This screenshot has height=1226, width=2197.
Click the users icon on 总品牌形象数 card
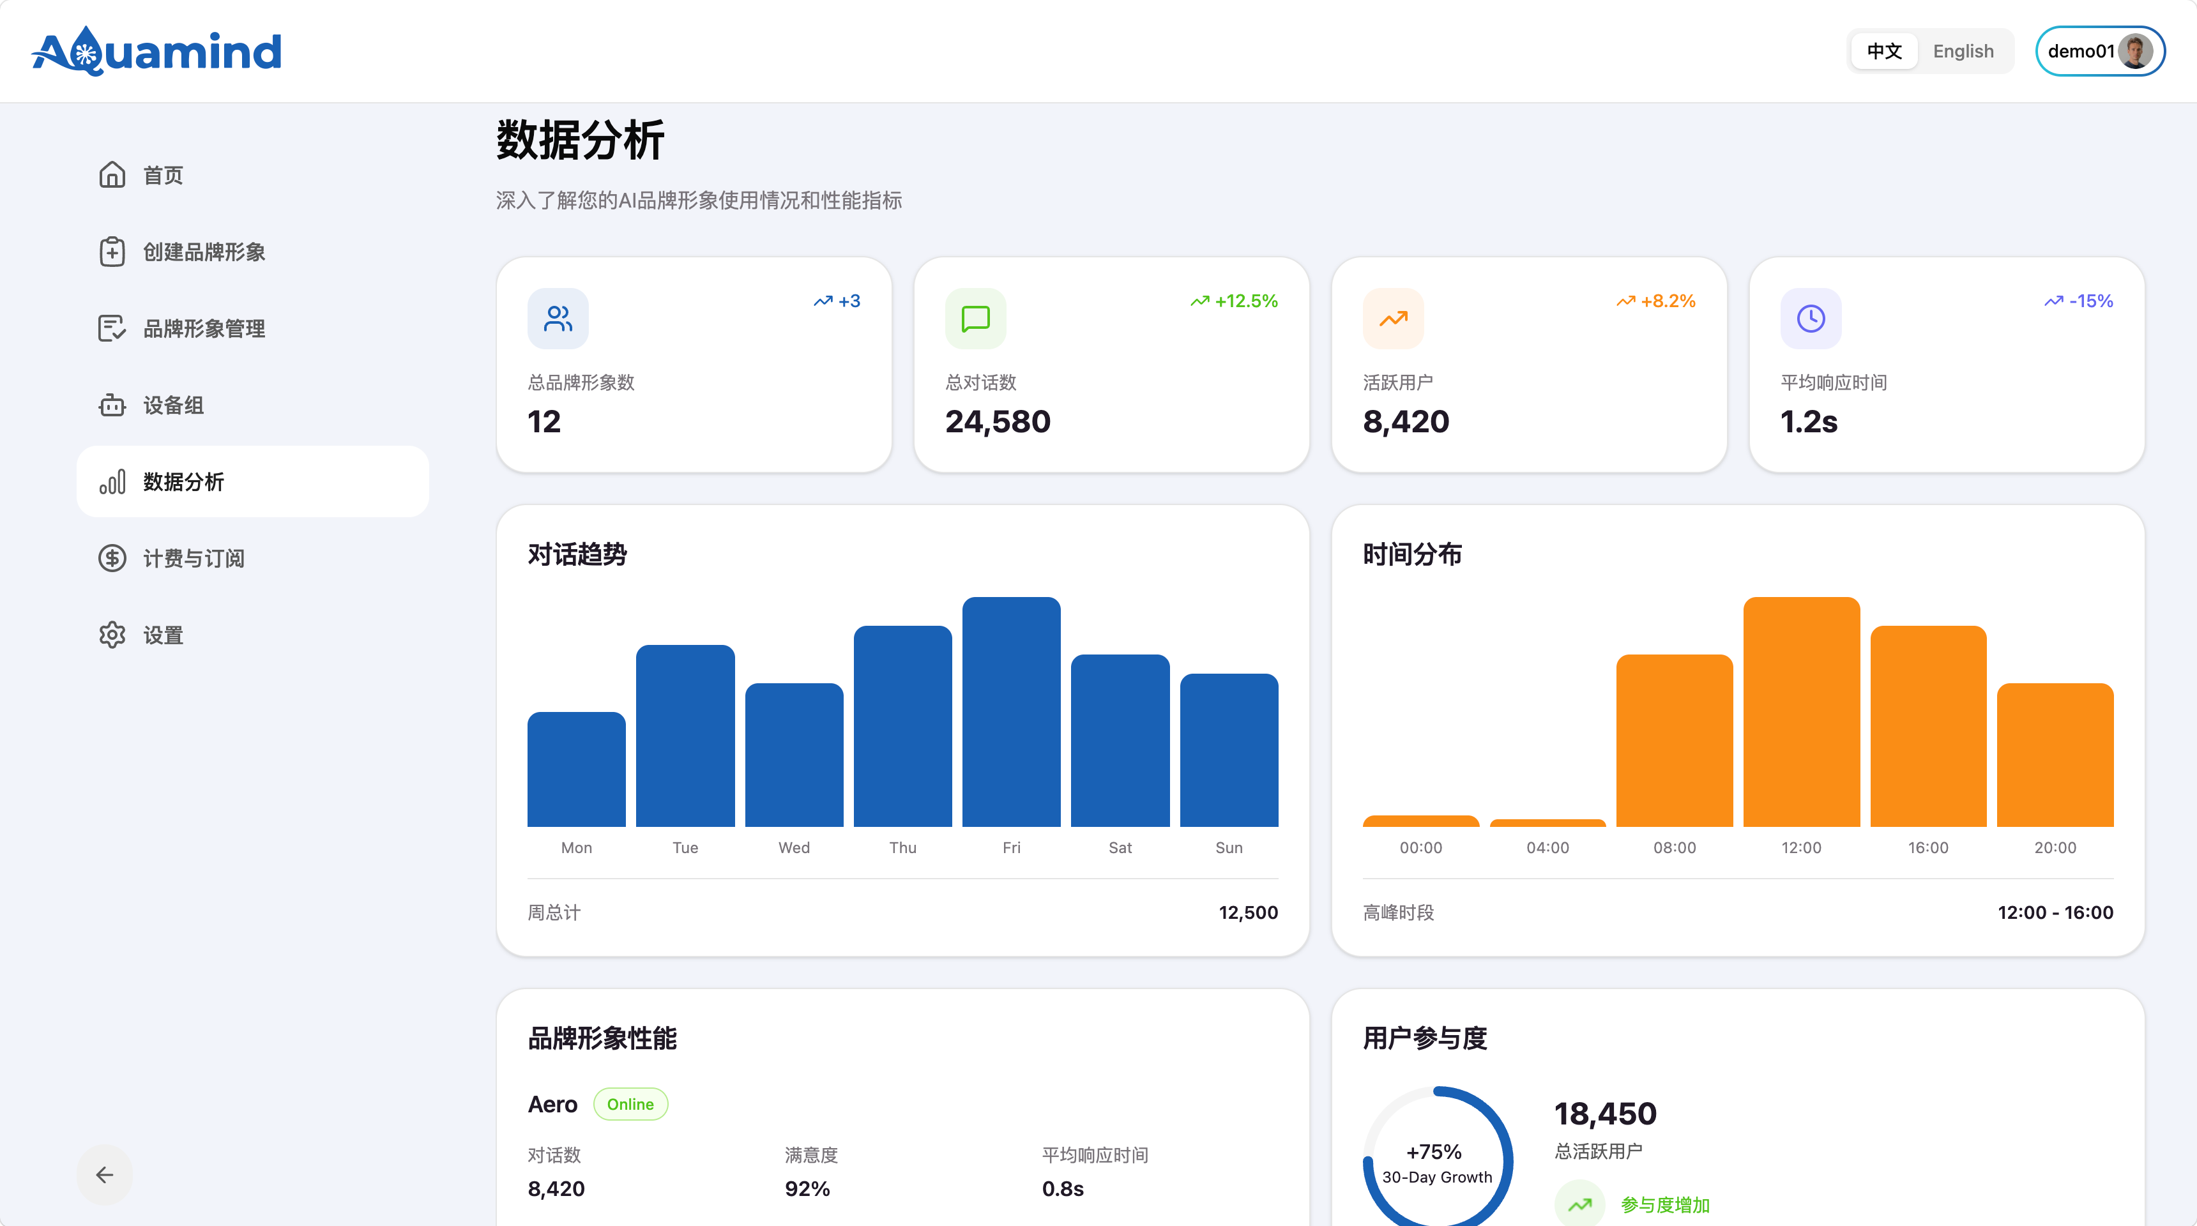coord(558,319)
